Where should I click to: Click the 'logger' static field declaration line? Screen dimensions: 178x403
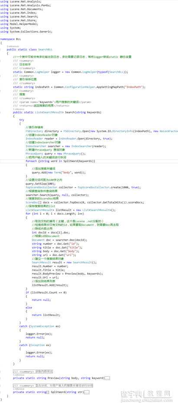pos(71,72)
